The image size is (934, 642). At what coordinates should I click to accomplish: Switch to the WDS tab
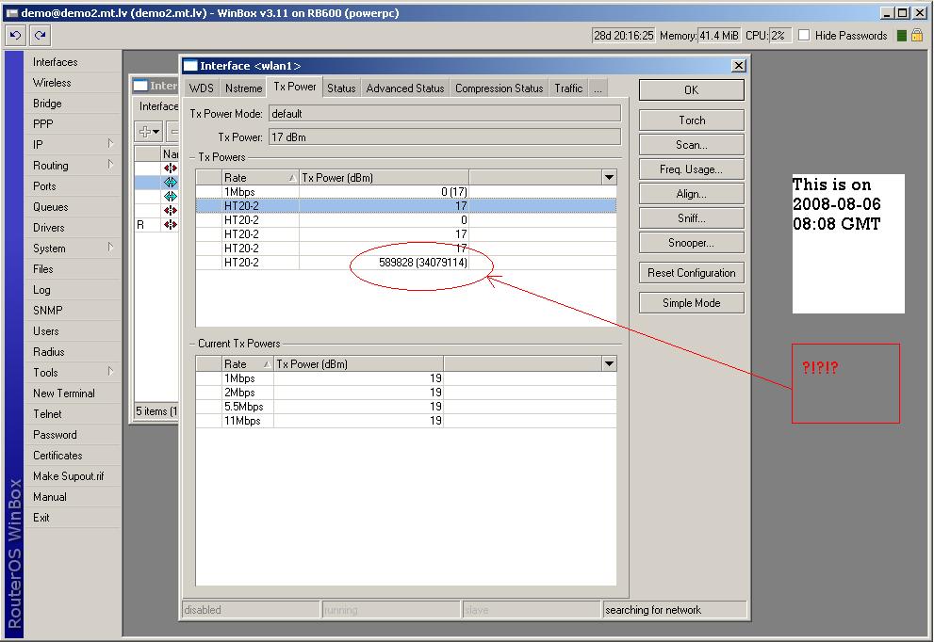(202, 88)
